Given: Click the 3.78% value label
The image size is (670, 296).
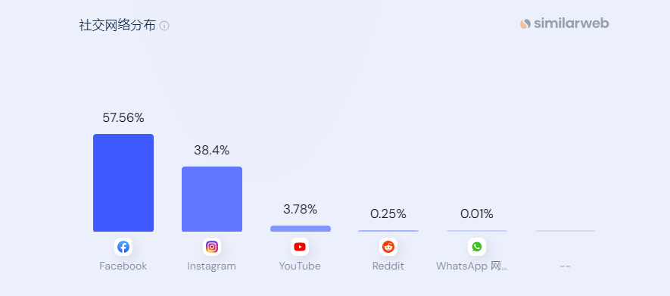Looking at the screenshot, I should tap(301, 209).
